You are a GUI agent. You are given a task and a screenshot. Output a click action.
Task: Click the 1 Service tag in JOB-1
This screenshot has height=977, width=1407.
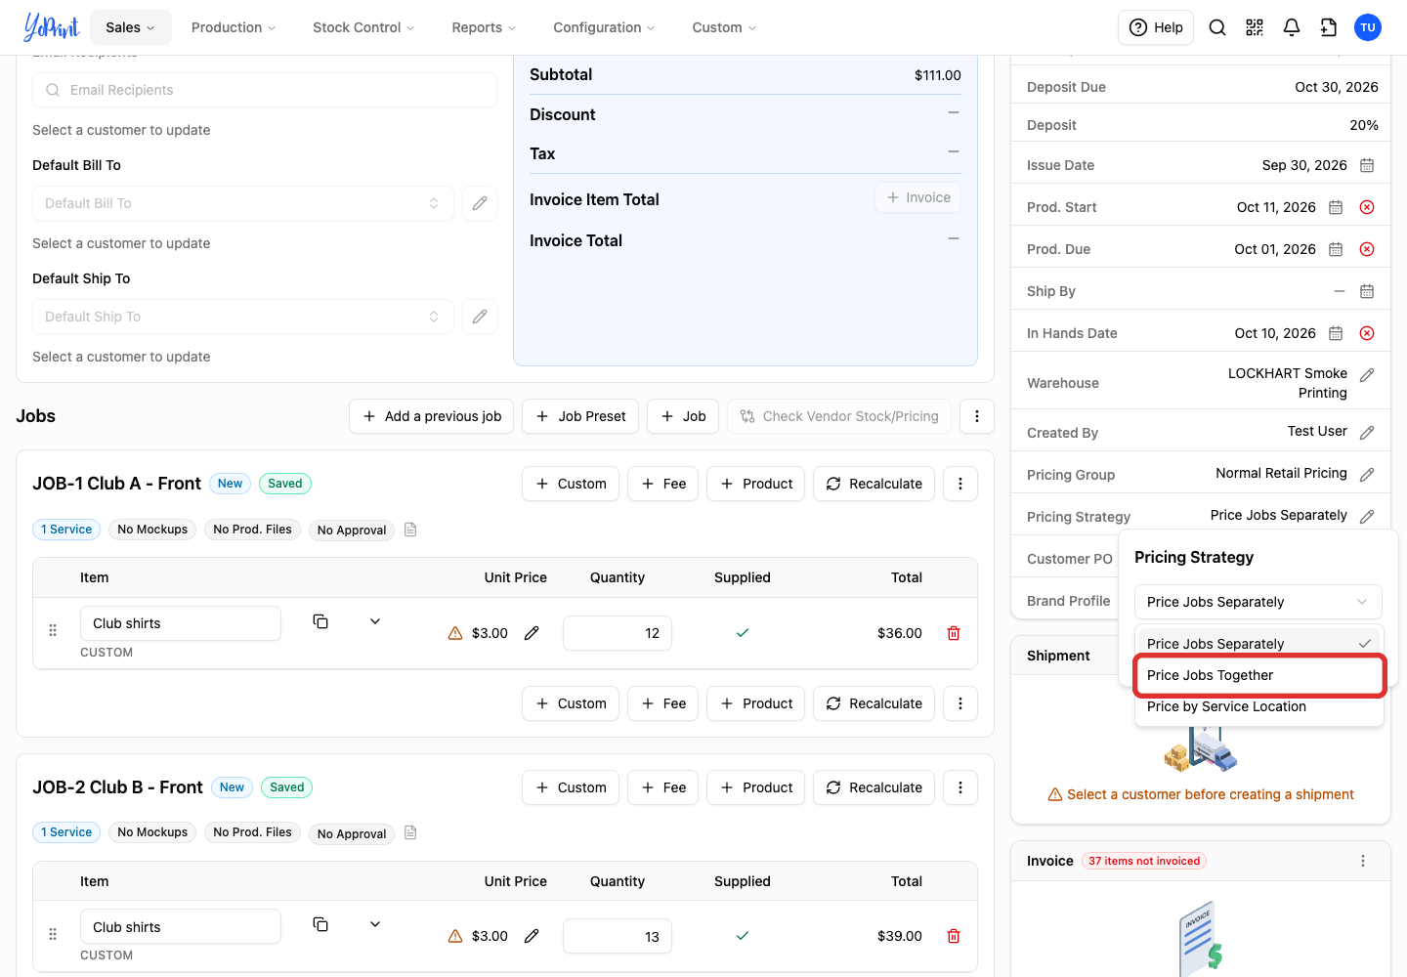pyautogui.click(x=66, y=530)
